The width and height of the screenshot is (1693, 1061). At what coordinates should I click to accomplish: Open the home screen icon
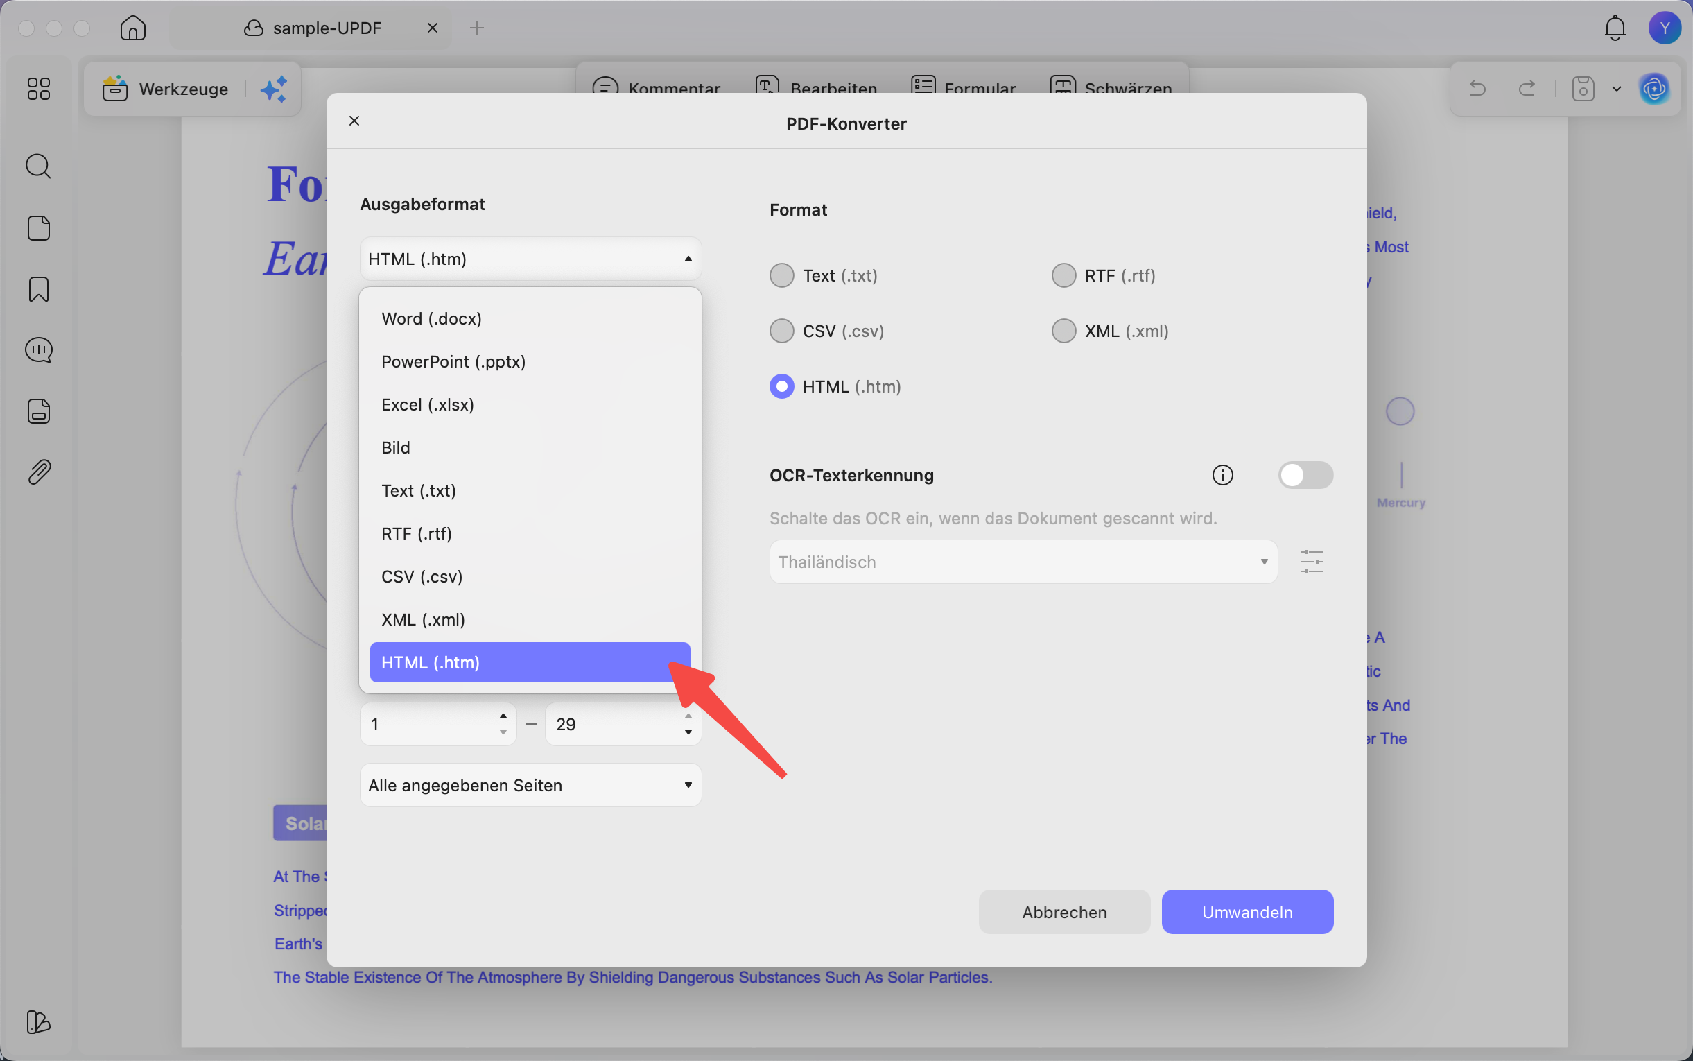pyautogui.click(x=132, y=28)
